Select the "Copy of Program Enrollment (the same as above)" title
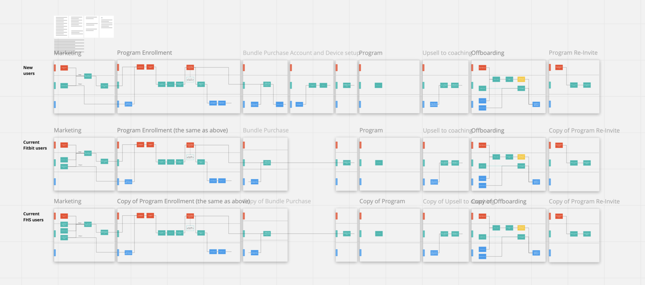The width and height of the screenshot is (645, 285). pos(184,201)
